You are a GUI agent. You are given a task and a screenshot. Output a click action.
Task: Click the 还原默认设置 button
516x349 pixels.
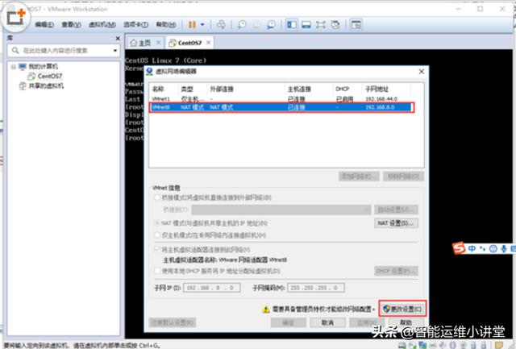click(172, 322)
